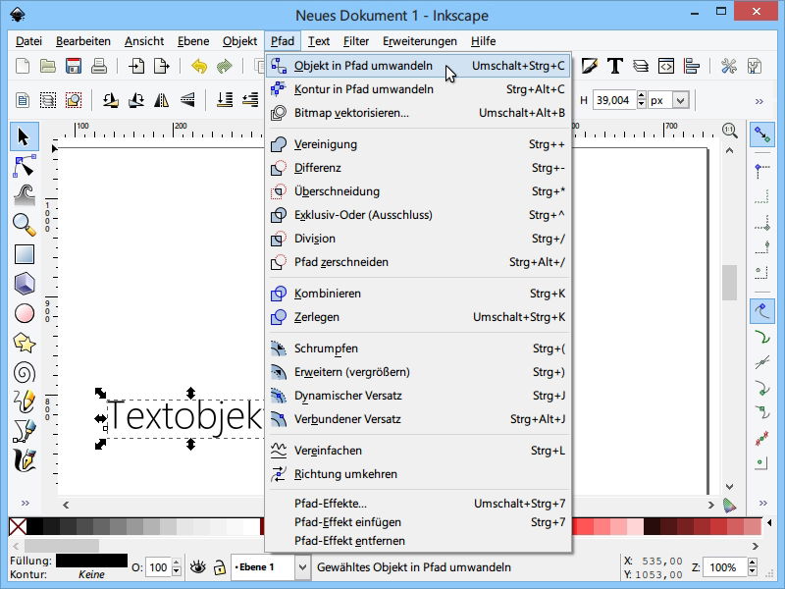Select the arrow Selection tool
The height and width of the screenshot is (589, 785).
pyautogui.click(x=24, y=136)
